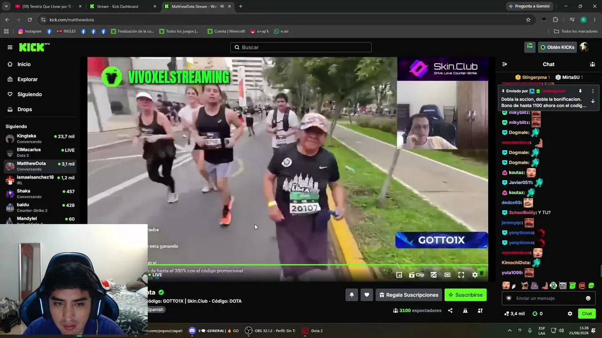The image size is (602, 338).
Task: Switch to the YouTube browser tab
Action: point(48,7)
